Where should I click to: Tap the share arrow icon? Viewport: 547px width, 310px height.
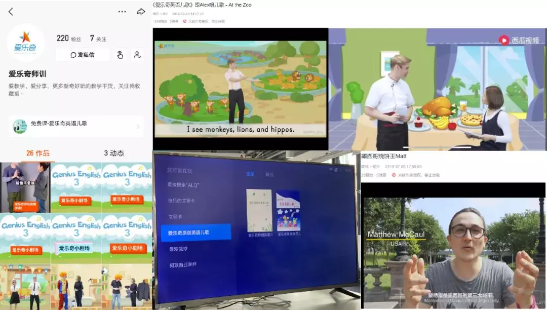(141, 12)
